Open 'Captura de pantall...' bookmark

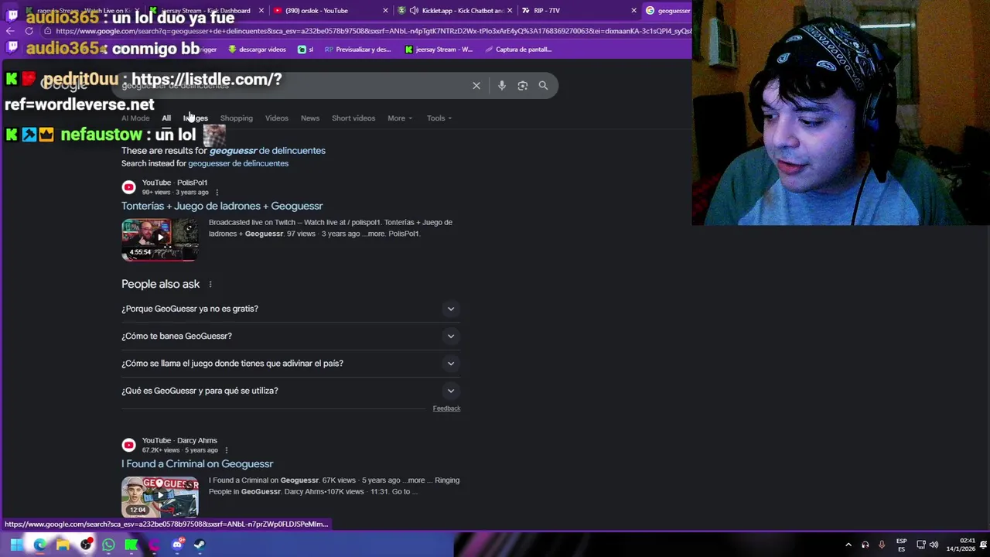[518, 50]
